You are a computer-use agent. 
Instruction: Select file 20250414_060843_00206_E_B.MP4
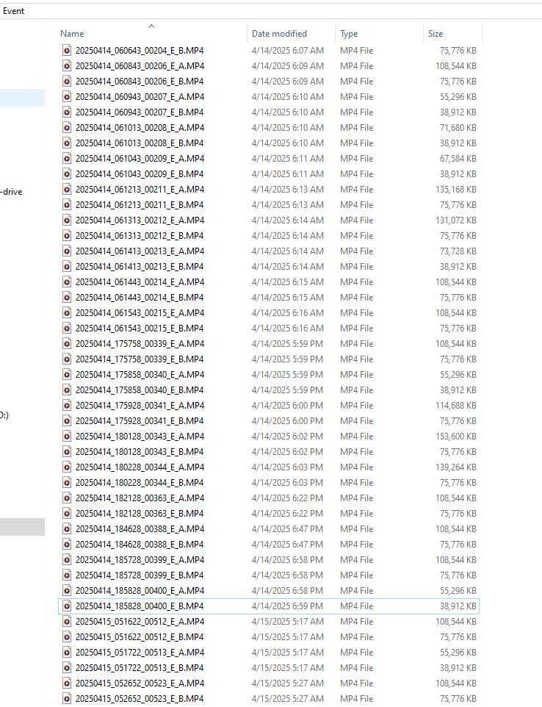tap(140, 82)
